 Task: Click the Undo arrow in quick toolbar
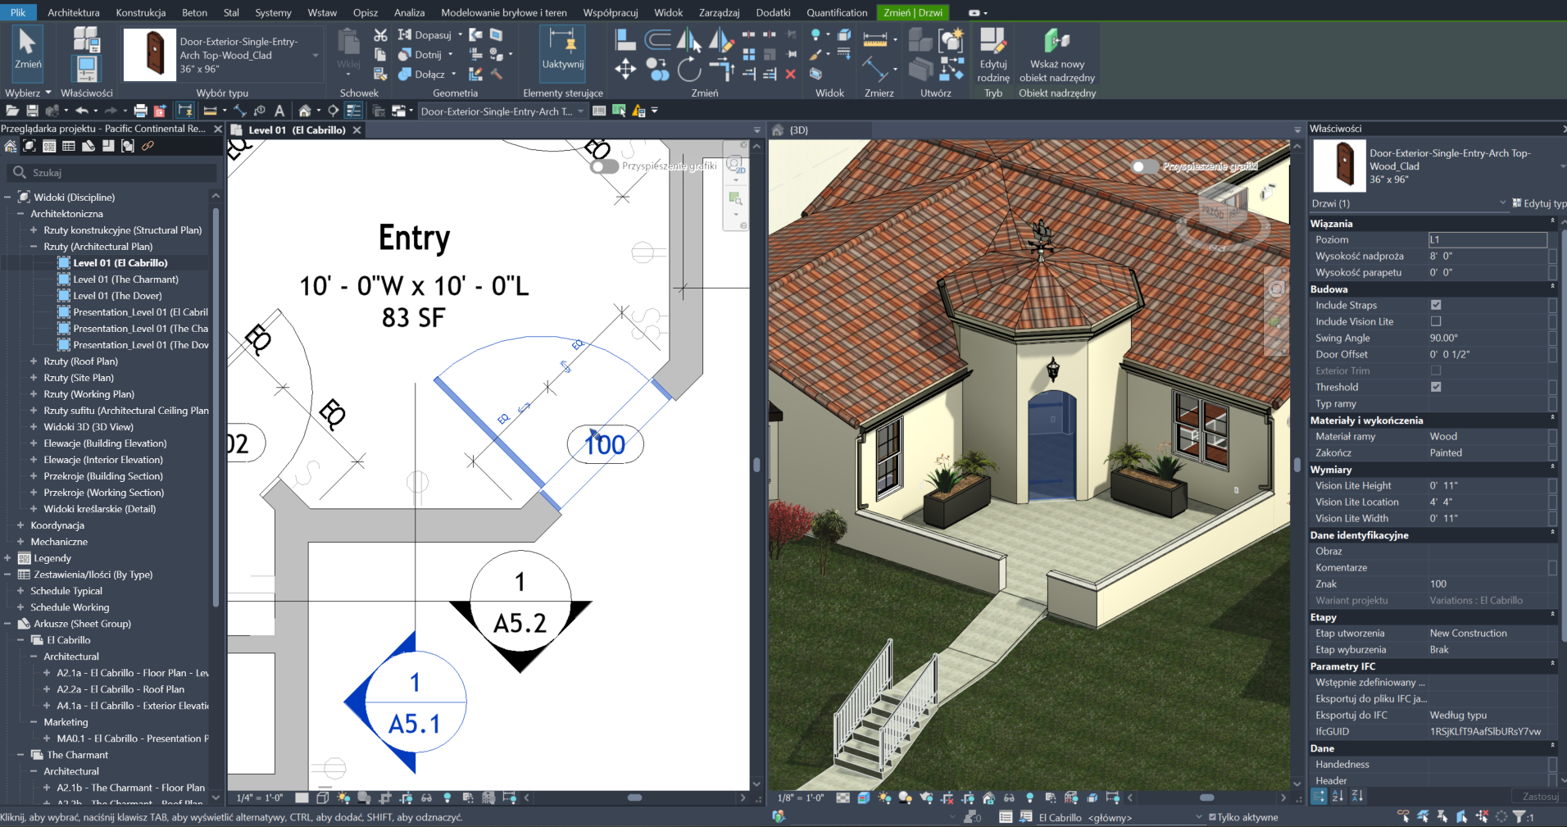(x=82, y=111)
